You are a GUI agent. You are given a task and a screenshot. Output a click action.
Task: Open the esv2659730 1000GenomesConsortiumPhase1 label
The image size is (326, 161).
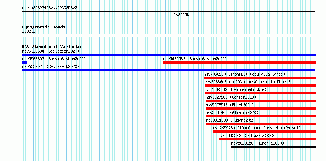tap(257, 128)
